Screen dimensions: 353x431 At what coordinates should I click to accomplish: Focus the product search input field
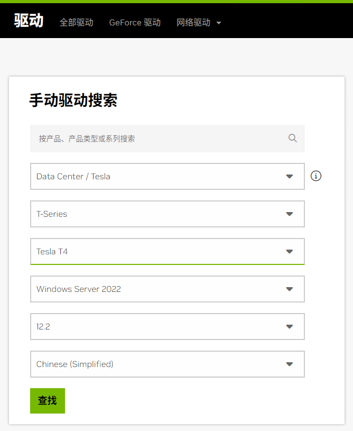click(159, 139)
